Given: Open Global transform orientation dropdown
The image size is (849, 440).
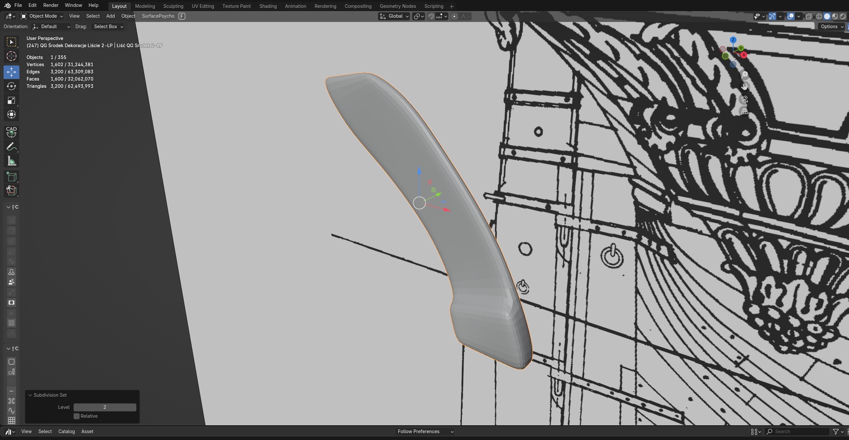Looking at the screenshot, I should tap(394, 16).
